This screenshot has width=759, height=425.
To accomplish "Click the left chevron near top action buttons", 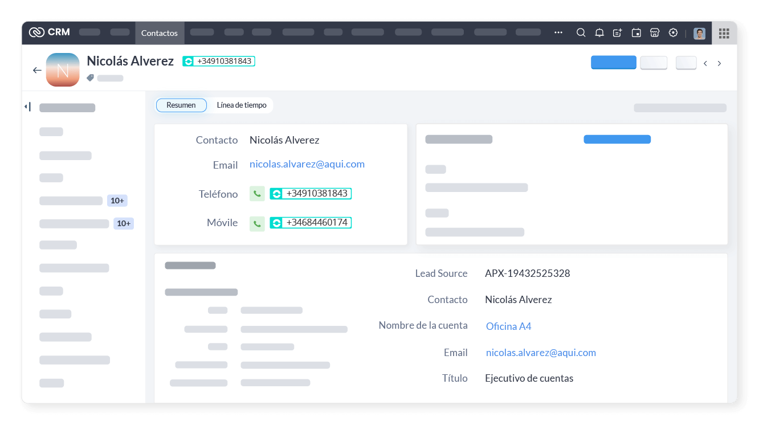I will (705, 63).
